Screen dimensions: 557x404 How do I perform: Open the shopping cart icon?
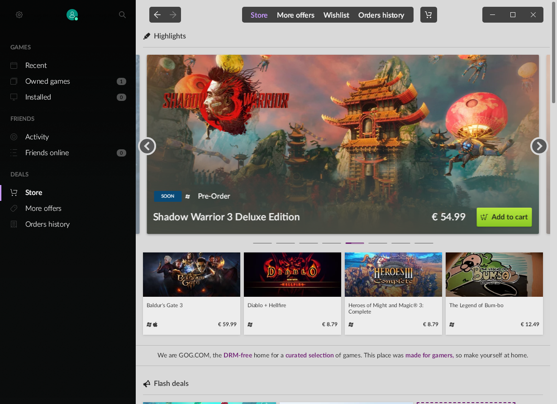pyautogui.click(x=428, y=15)
